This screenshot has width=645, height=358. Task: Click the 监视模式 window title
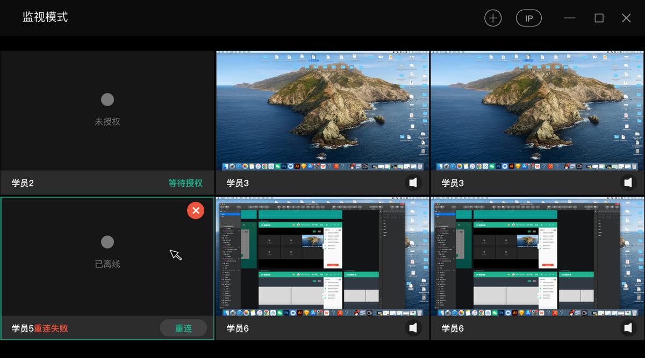click(x=45, y=17)
